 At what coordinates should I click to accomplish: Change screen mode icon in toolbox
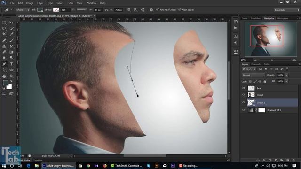click(11, 93)
